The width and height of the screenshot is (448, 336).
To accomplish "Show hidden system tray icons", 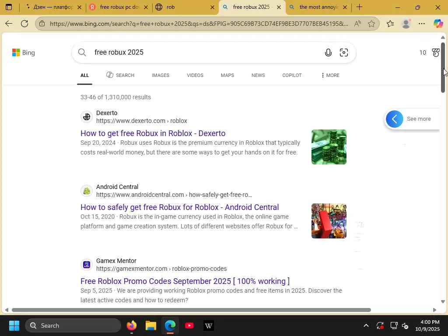I will tap(366, 325).
